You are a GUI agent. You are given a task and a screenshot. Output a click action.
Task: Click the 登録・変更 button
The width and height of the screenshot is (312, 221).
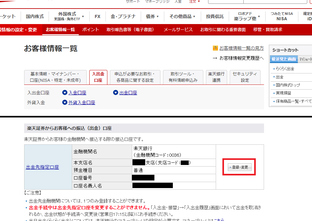click(240, 167)
